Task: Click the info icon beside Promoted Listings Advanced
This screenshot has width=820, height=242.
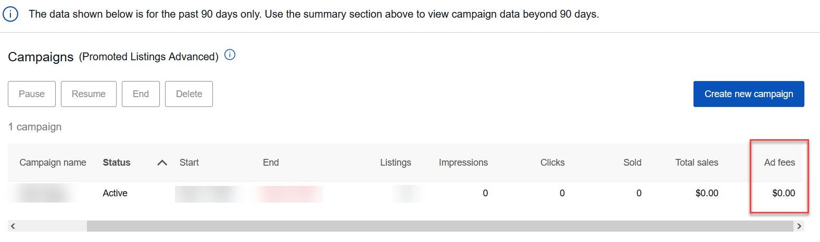Action: click(230, 55)
